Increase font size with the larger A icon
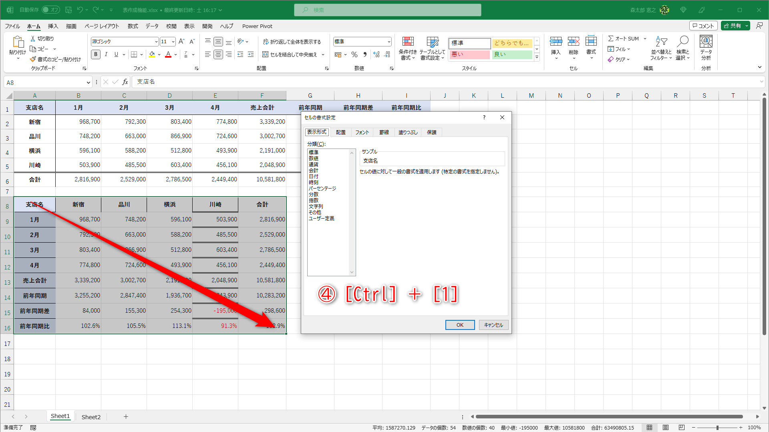This screenshot has height=432, width=769. coord(181,41)
